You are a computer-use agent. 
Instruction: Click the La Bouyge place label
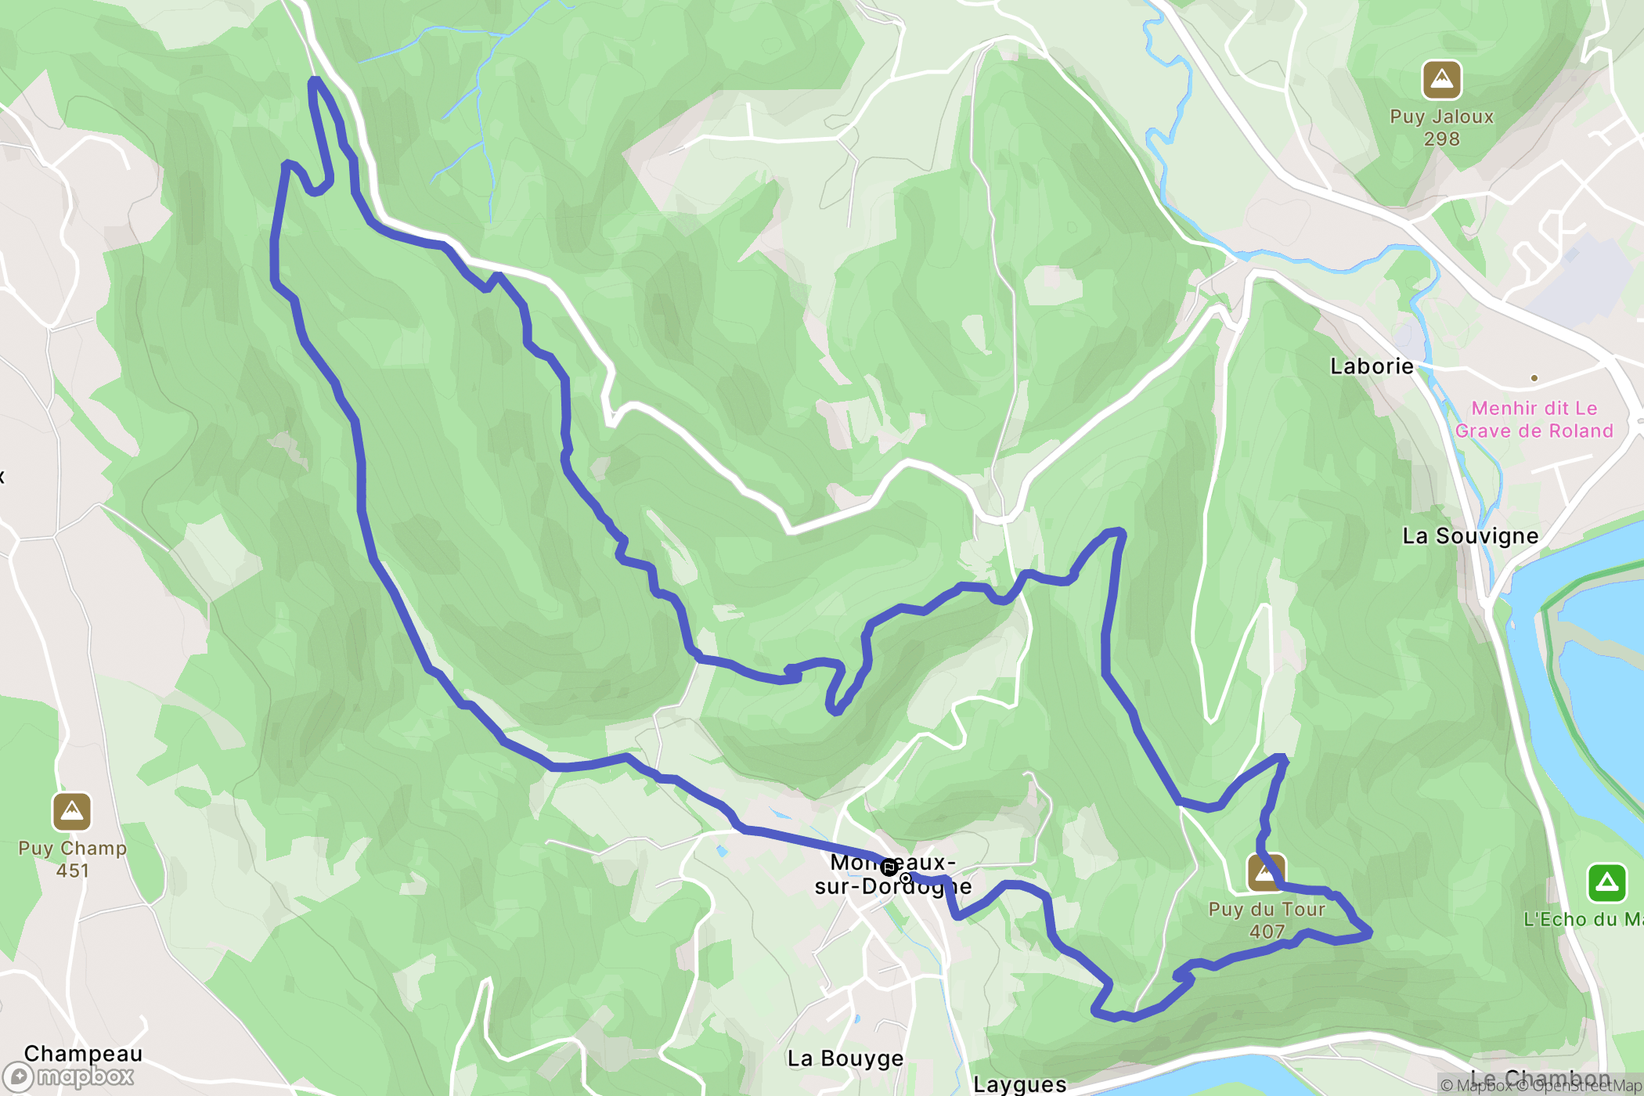coord(845,1058)
